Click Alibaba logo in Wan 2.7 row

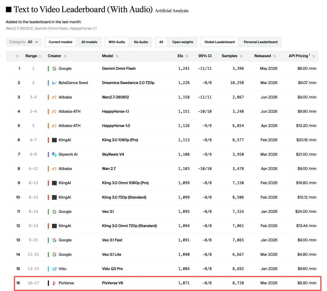point(54,168)
